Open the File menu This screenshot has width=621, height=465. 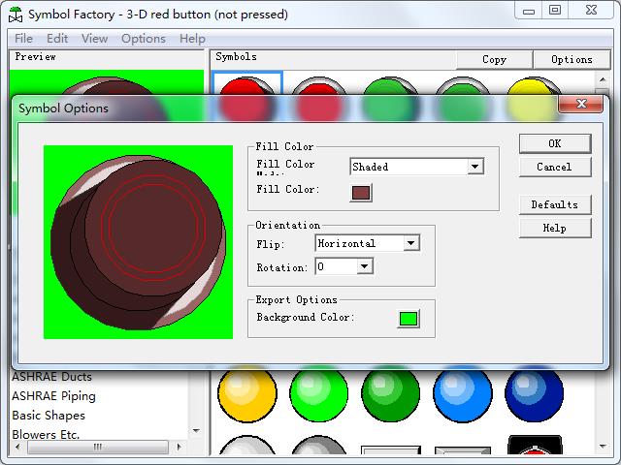point(23,39)
